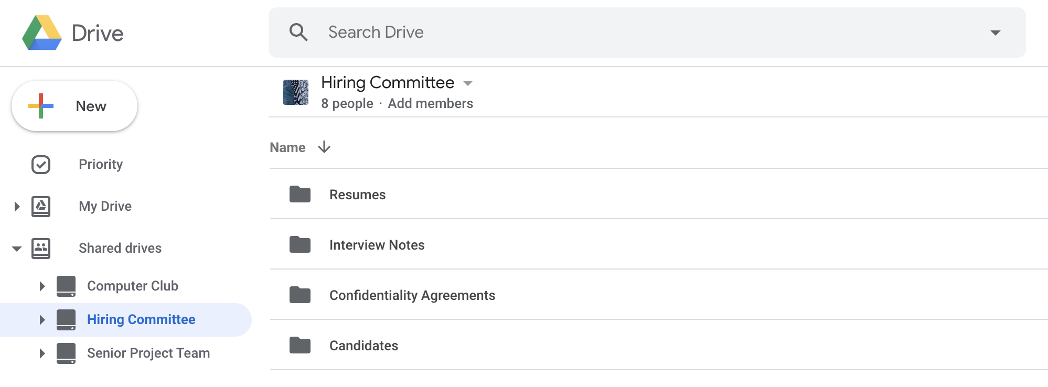The height and width of the screenshot is (387, 1048).
Task: Open the Candidates folder icon
Action: 299,345
